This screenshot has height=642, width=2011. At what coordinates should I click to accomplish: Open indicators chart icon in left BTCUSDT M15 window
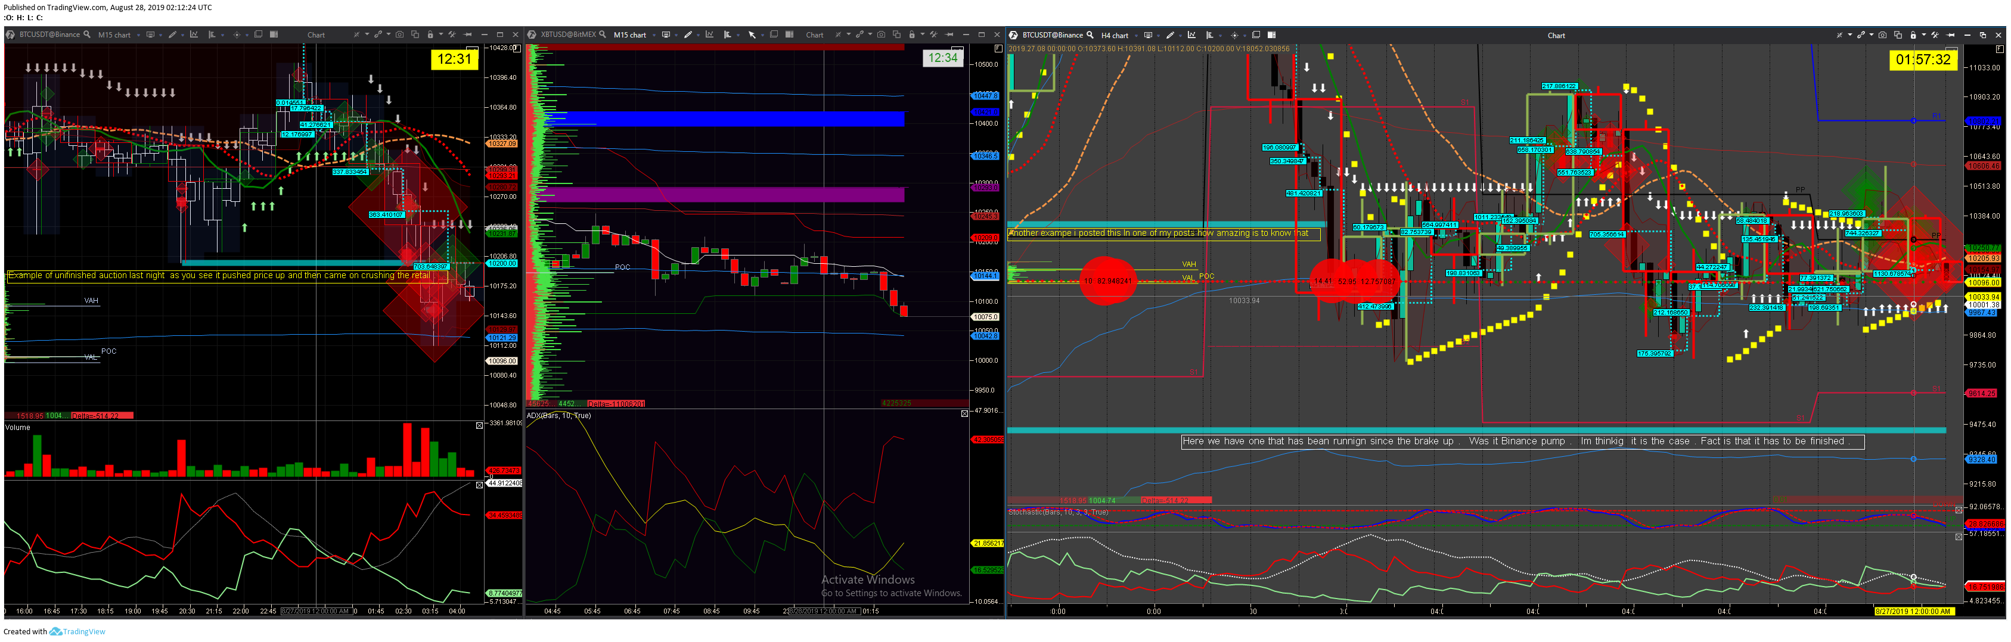(x=194, y=35)
